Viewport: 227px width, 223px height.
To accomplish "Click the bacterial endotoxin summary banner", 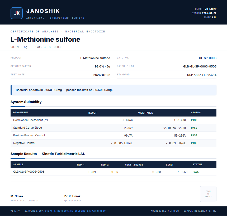I will (x=113, y=90).
